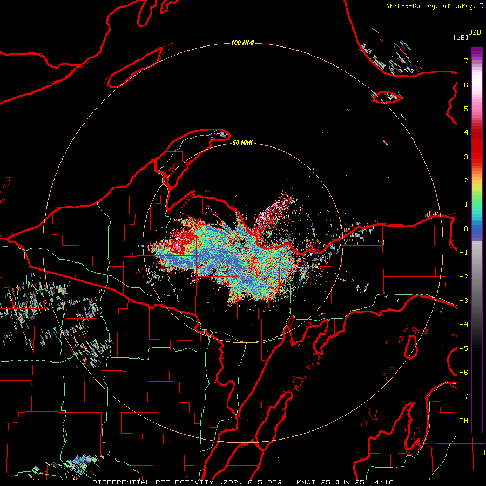Screen dimensions: 486x486
Task: Click the -4 value on the color scale
Action: (x=464, y=325)
